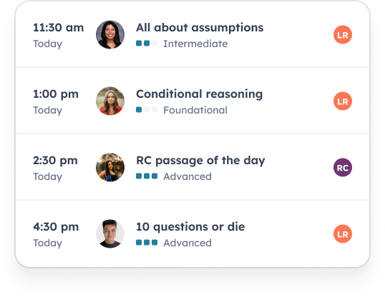The width and height of the screenshot is (385, 297).
Task: Click the purple RC badge
Action: 343,168
